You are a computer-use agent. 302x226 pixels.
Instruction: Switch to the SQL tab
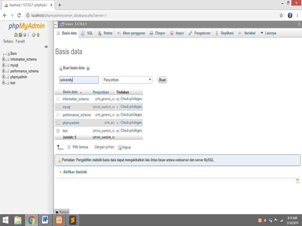point(87,33)
